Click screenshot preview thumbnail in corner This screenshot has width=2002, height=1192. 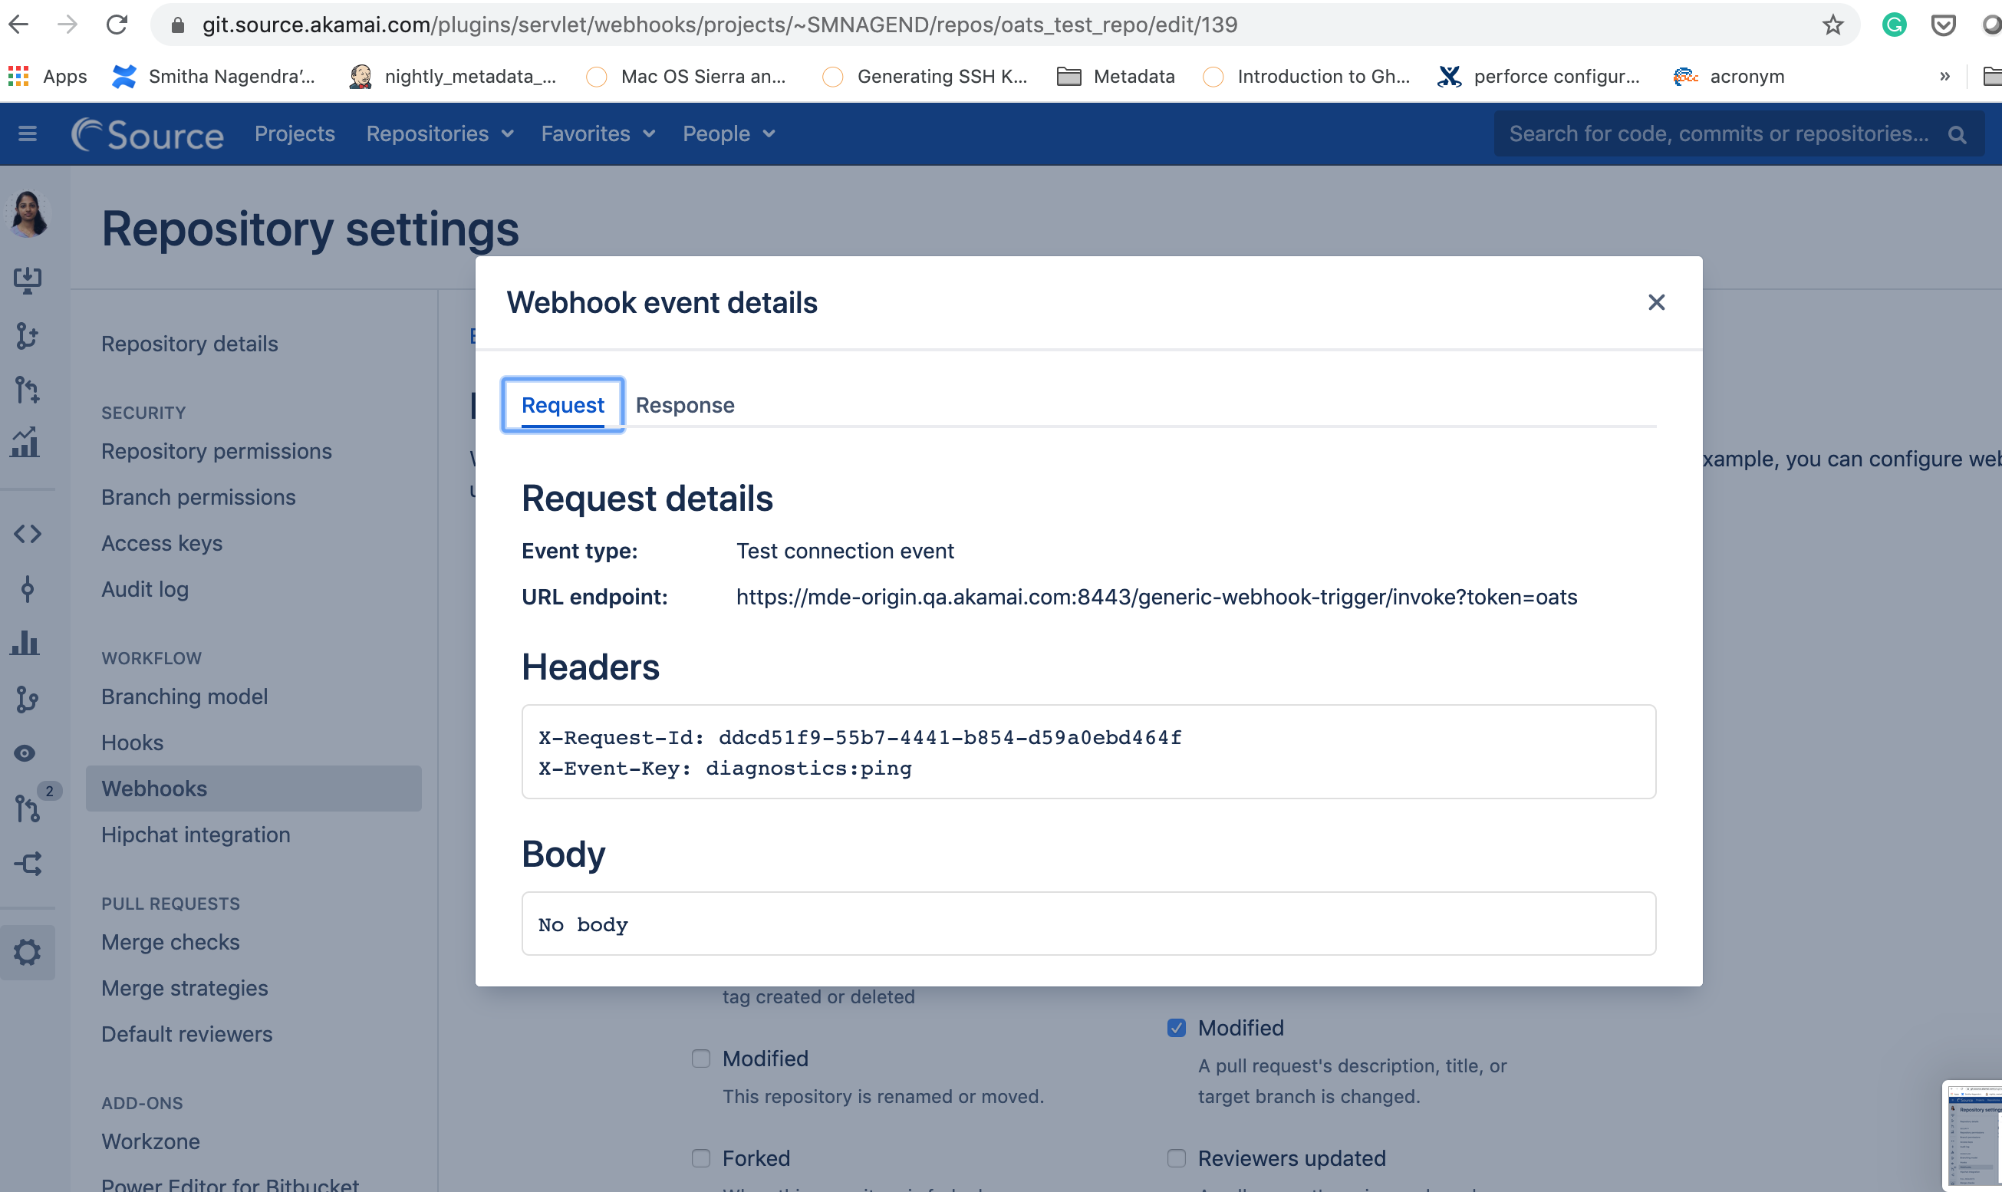(x=1971, y=1135)
